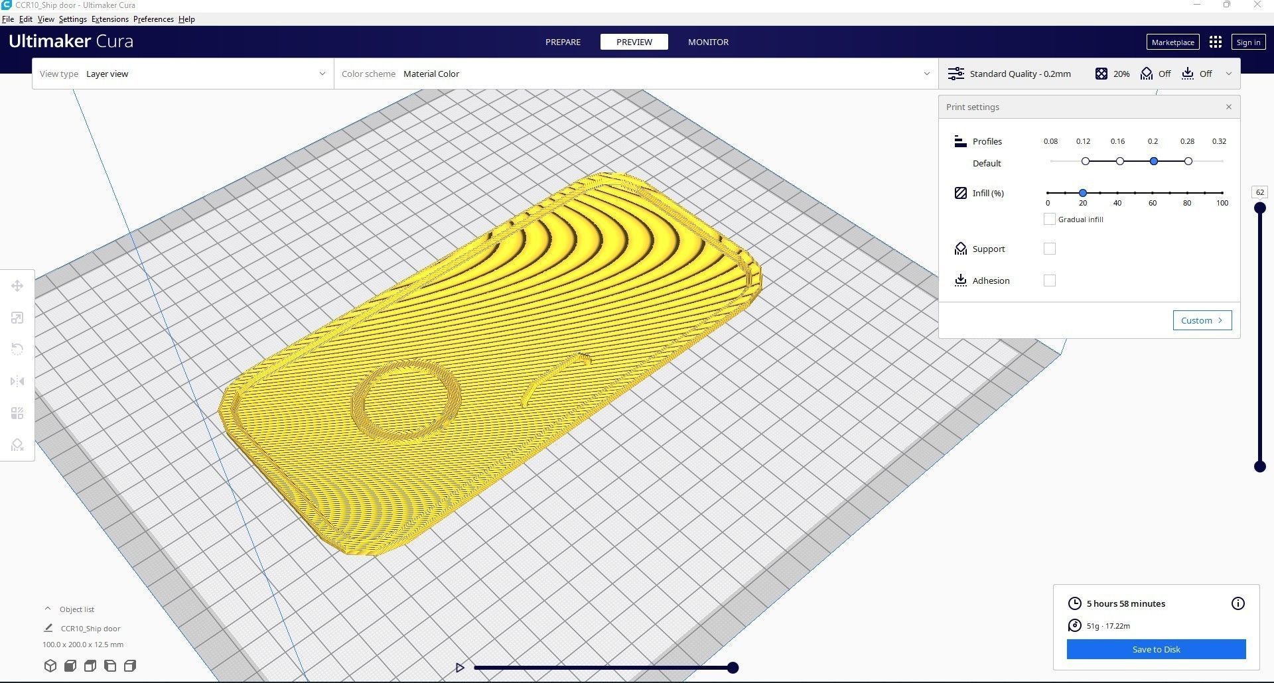Click the print settings sliders icon
The width and height of the screenshot is (1274, 683).
[x=955, y=74]
